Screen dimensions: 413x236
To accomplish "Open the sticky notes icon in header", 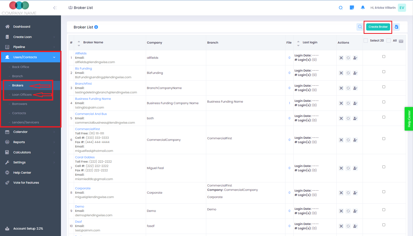I will pyautogui.click(x=352, y=8).
